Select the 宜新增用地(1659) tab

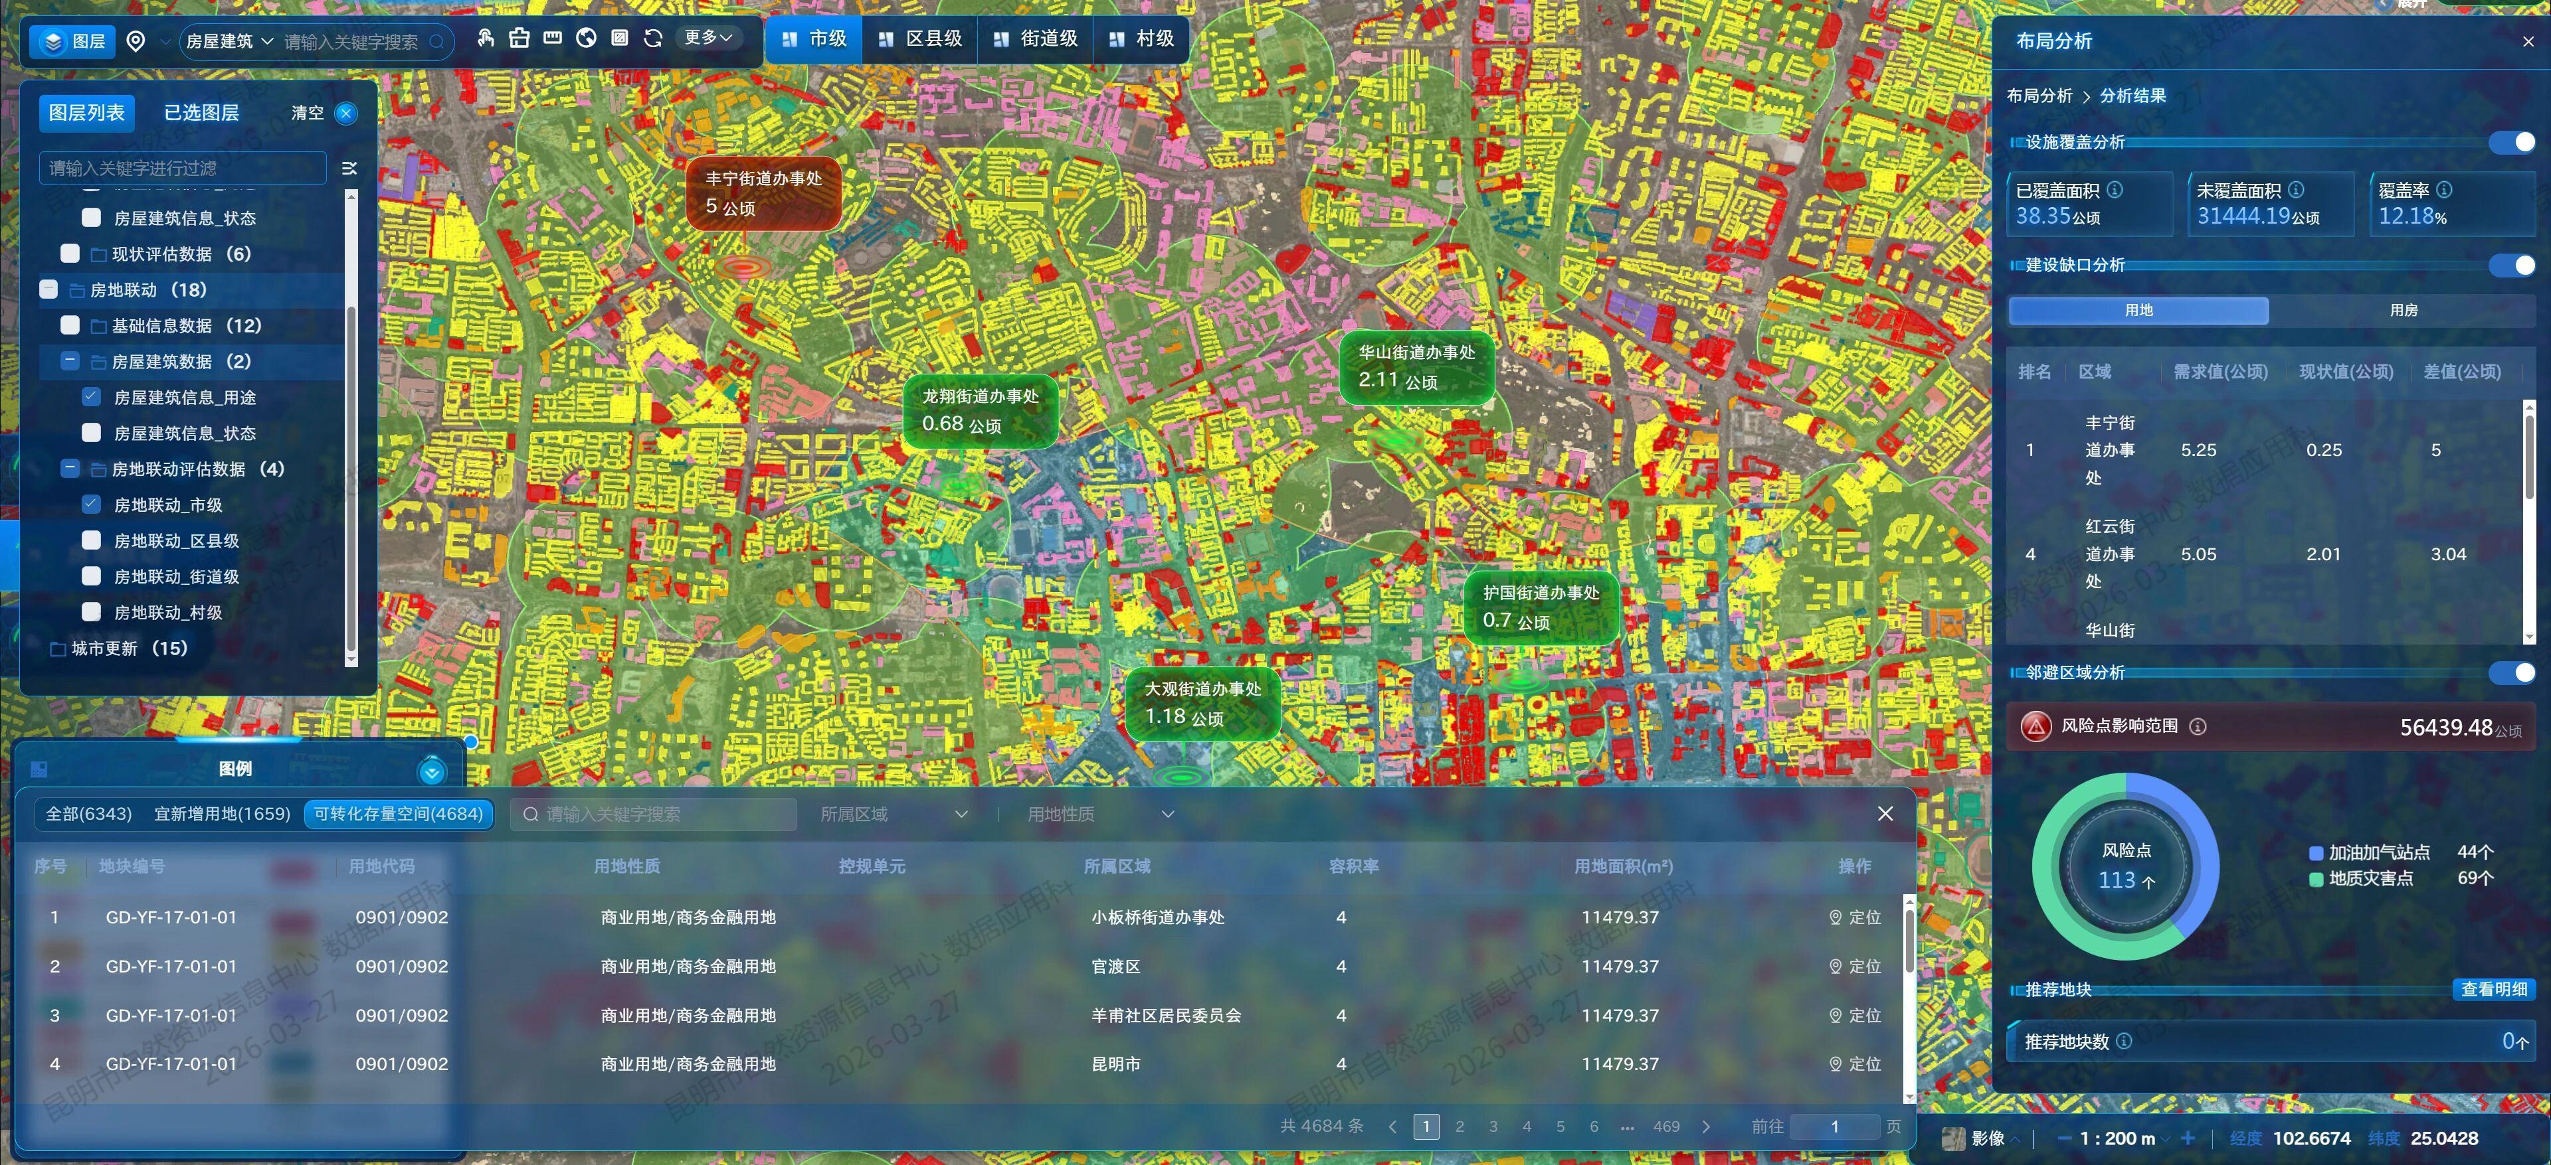(x=222, y=814)
